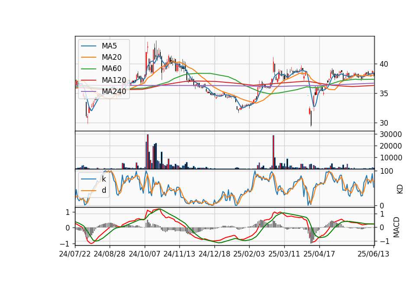Click the tallest volume bar in October 2024

(148, 152)
